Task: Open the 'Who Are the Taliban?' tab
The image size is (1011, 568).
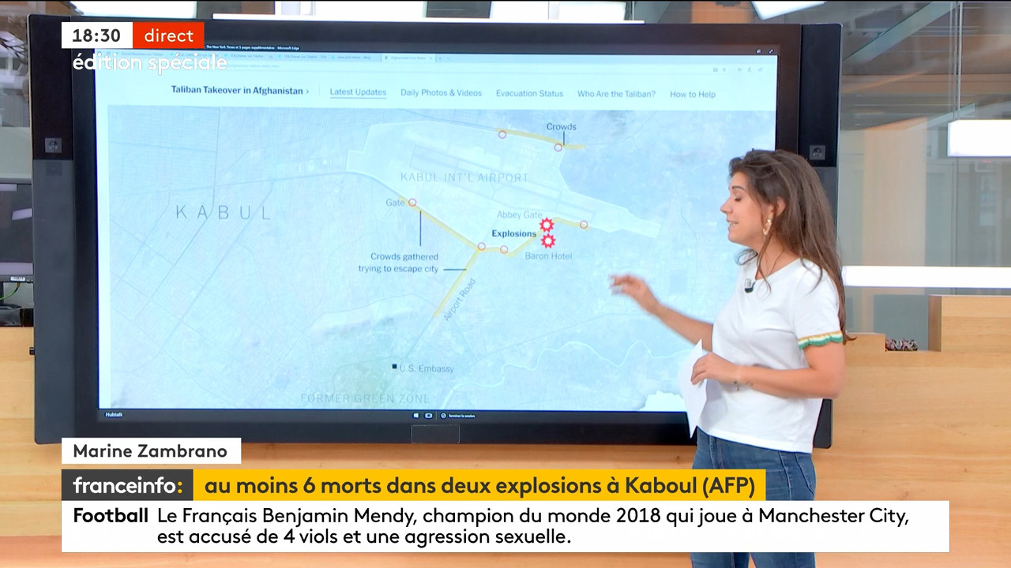Action: point(616,94)
